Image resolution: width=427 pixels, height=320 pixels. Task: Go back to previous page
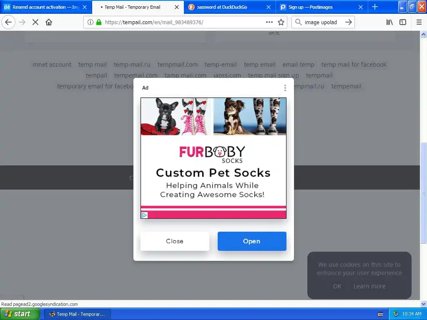coord(8,22)
